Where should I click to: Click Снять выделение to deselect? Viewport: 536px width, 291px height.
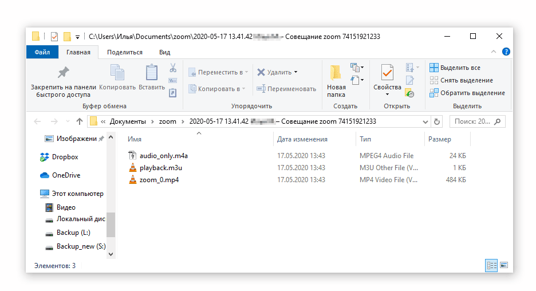pos(461,80)
